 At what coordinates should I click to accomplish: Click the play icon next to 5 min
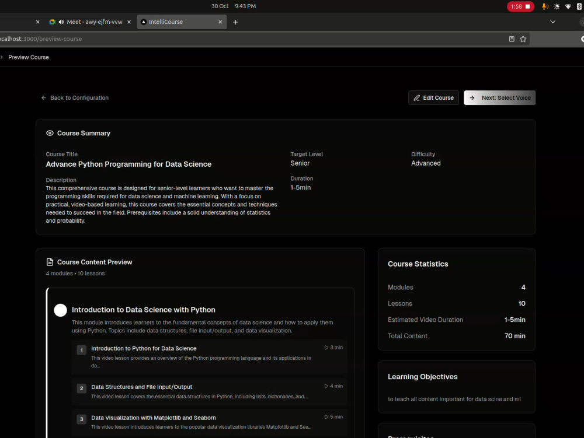coord(326,417)
